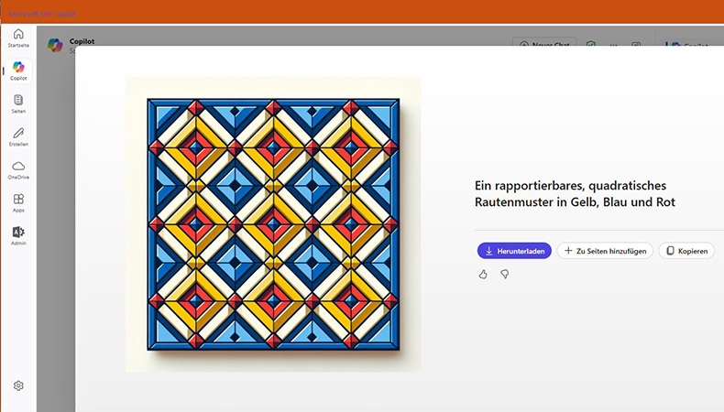
Task: Open the Apps grid icon
Action: (x=18, y=202)
